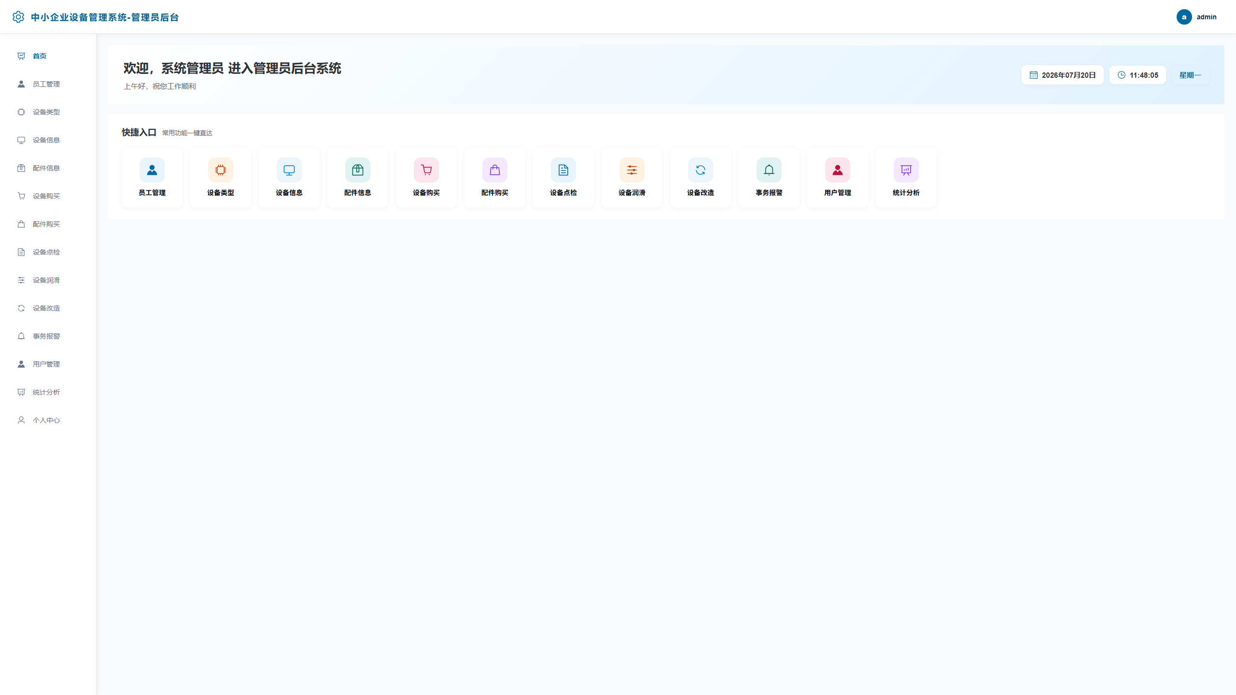
Task: Open the admin user avatar menu
Action: (x=1184, y=17)
